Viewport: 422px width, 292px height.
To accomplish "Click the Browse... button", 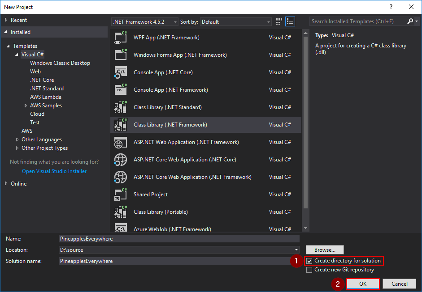I will [x=325, y=250].
